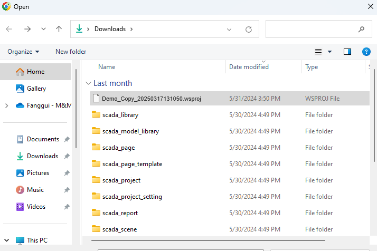
Task: Refresh the Downloads folder view
Action: click(x=248, y=30)
